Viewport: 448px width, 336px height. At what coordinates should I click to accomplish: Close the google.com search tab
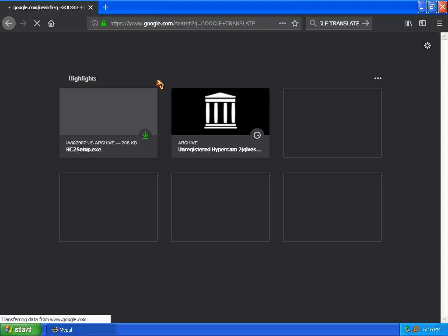coord(91,7)
